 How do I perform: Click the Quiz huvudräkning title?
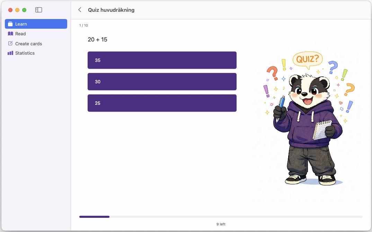point(111,10)
